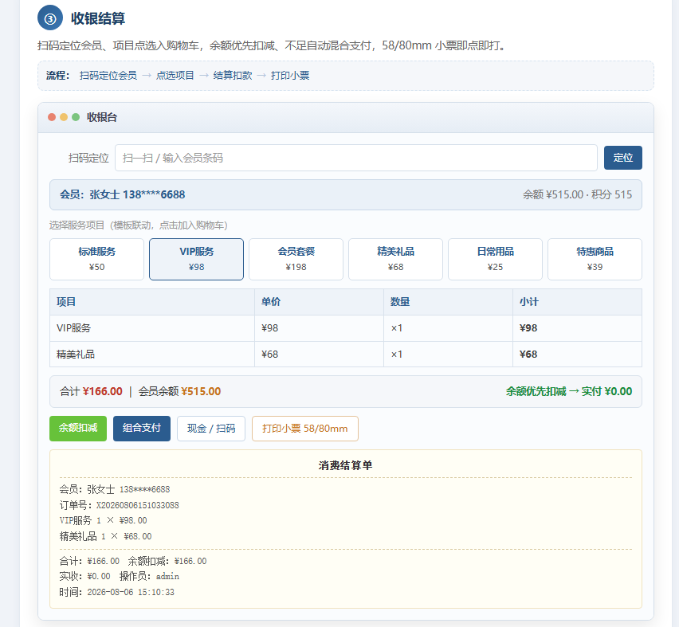Click the receipt 余额扣减: ¥166.00 entry

[167, 561]
